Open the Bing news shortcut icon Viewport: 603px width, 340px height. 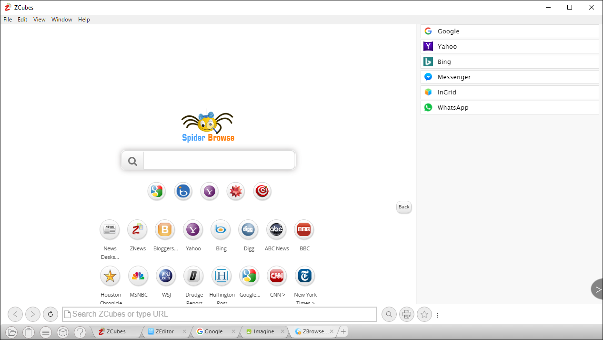click(x=221, y=230)
